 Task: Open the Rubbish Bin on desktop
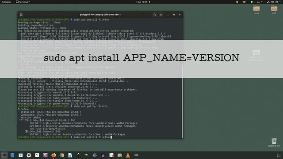(x=274, y=142)
